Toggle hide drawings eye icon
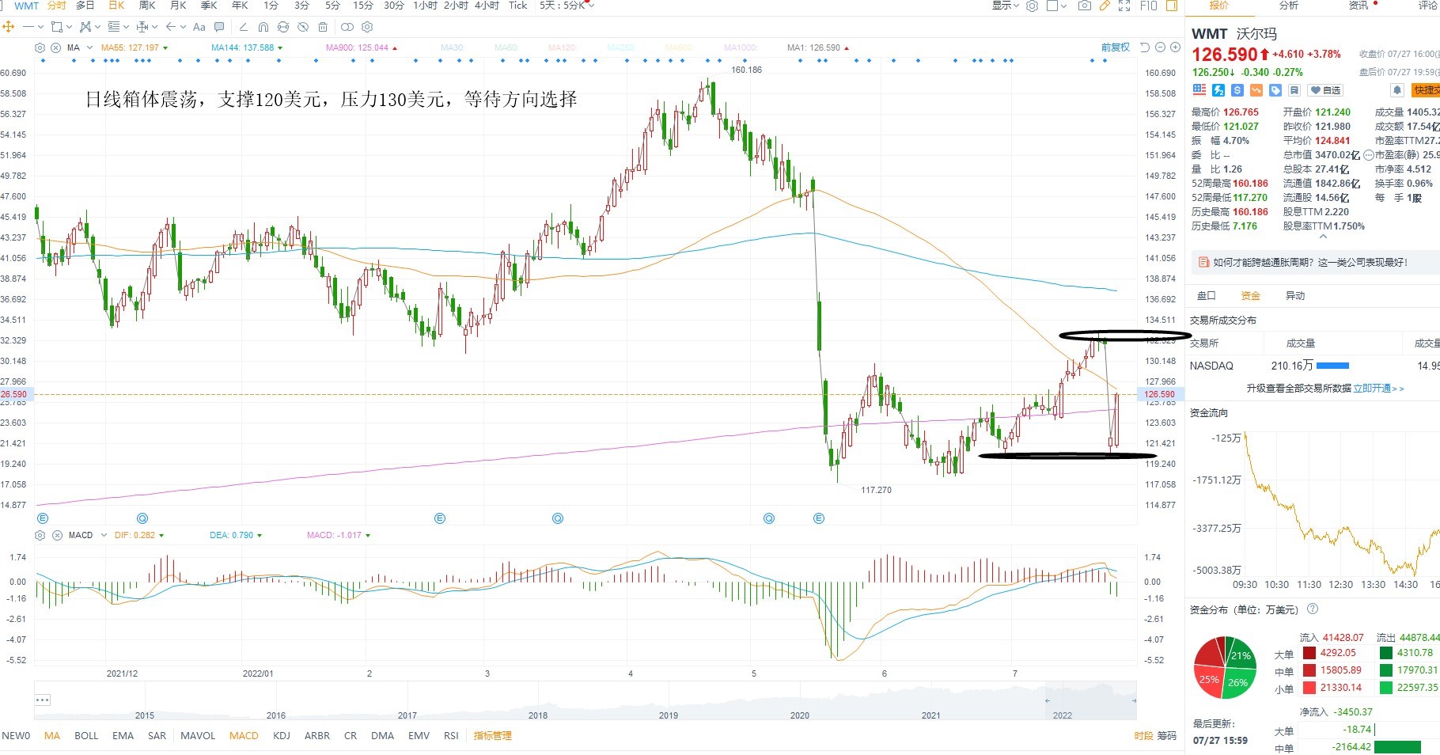This screenshot has height=755, width=1440. click(x=303, y=27)
